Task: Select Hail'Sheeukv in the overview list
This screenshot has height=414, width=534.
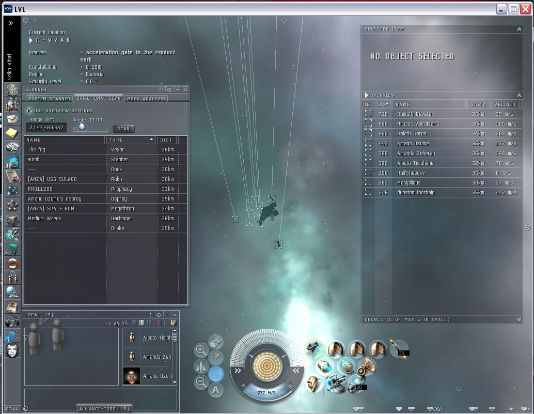Action: [442, 173]
